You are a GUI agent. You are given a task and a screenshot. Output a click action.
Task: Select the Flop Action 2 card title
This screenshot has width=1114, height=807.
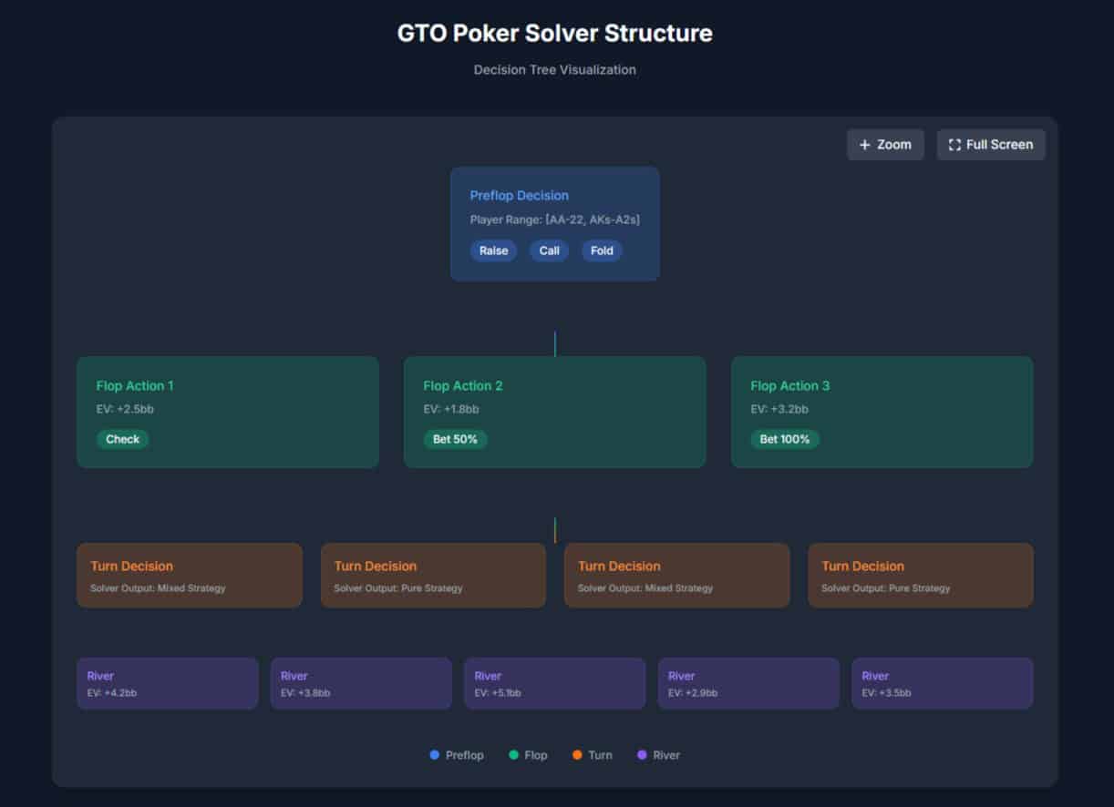tap(463, 385)
